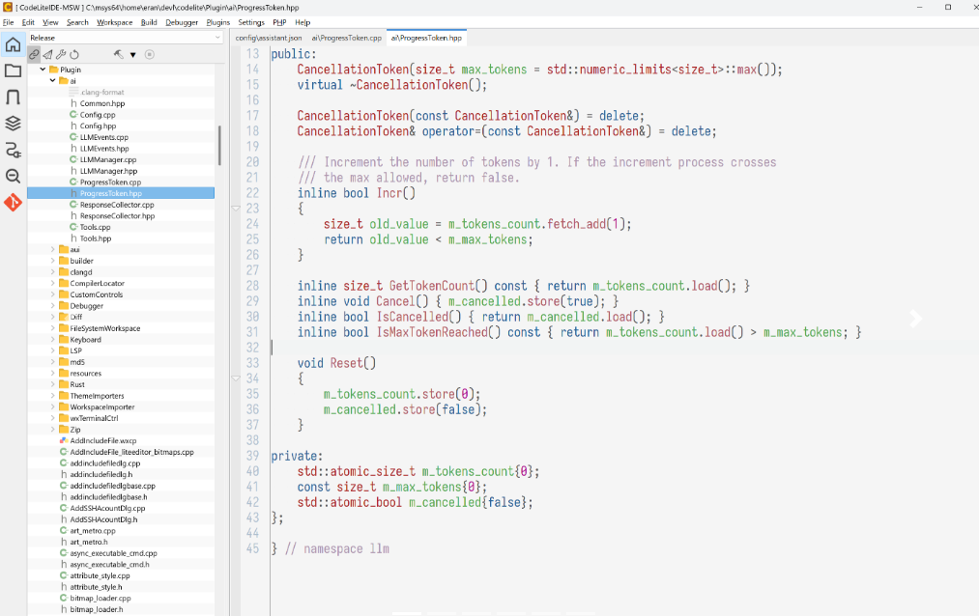979x616 pixels.
Task: Click the stop build circle icon
Action: (x=149, y=54)
